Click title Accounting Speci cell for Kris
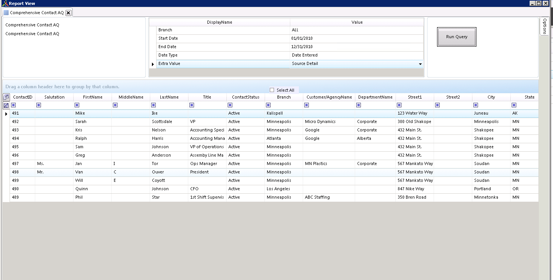553x280 pixels. click(207, 130)
